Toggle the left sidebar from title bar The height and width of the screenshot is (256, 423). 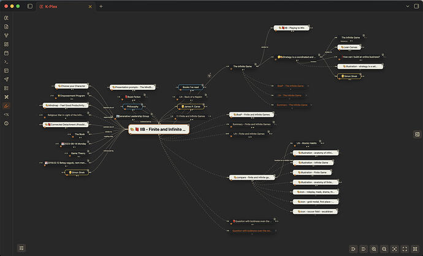click(x=30, y=6)
